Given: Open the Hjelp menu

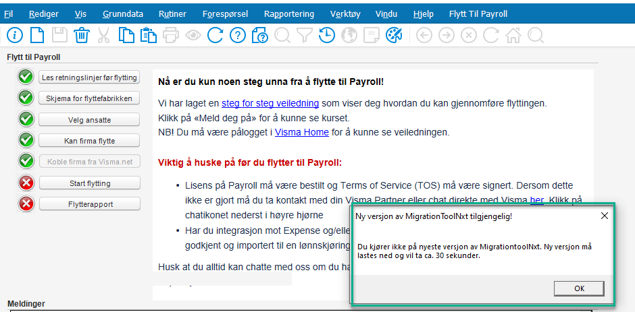Looking at the screenshot, I should click(423, 14).
